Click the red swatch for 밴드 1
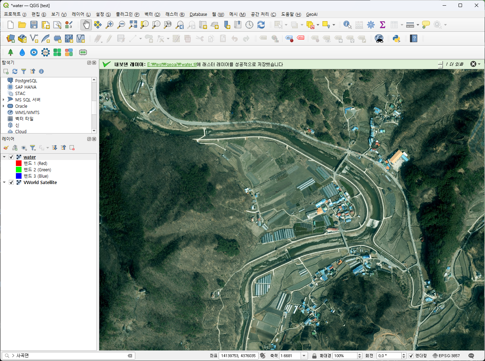This screenshot has width=485, height=361. click(x=19, y=164)
